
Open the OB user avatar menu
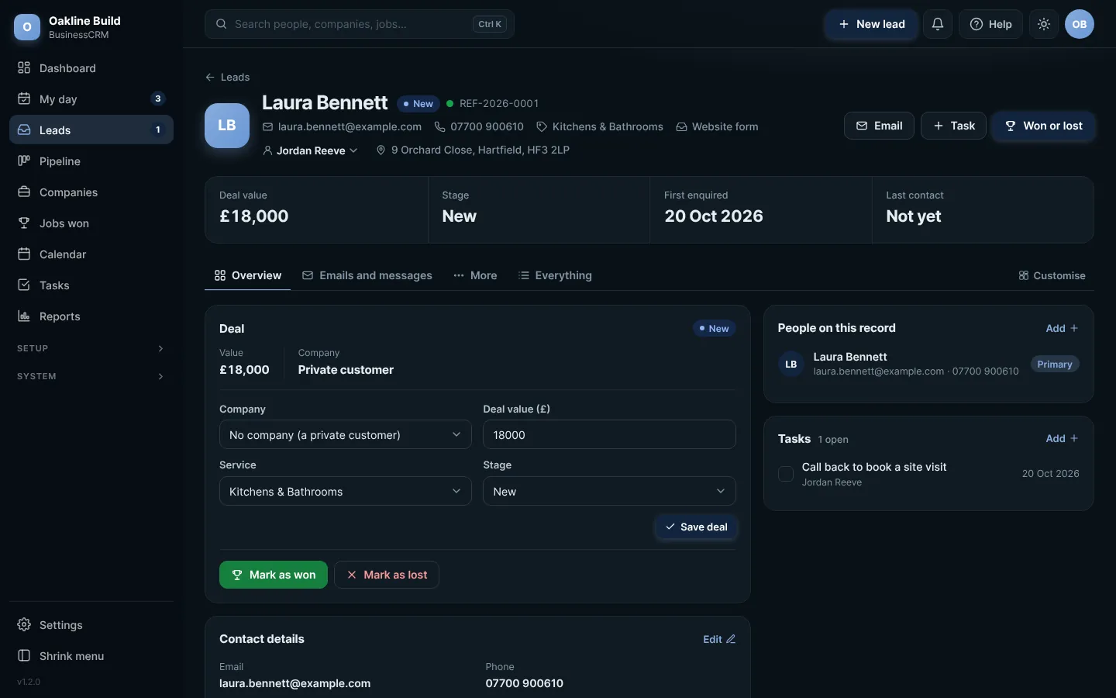pyautogui.click(x=1080, y=24)
